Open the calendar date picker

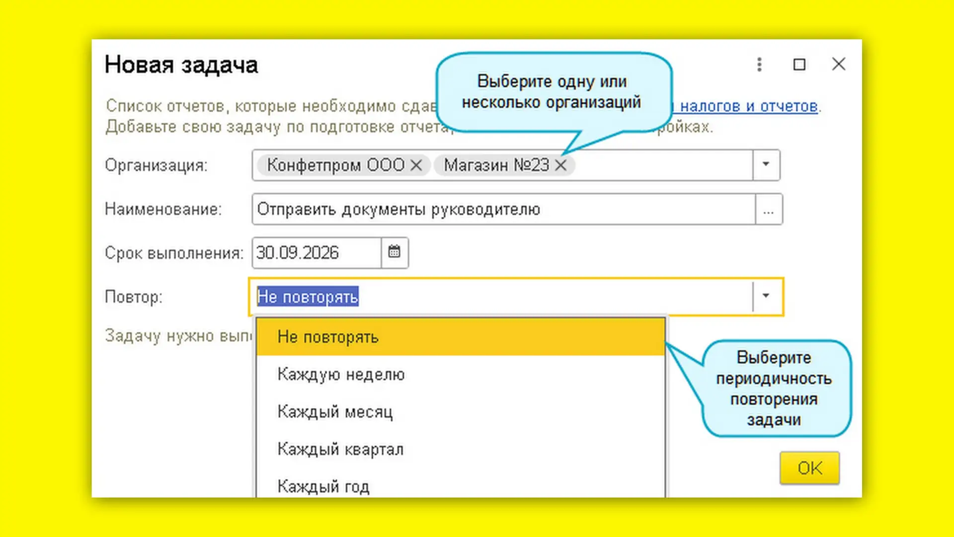tap(395, 253)
